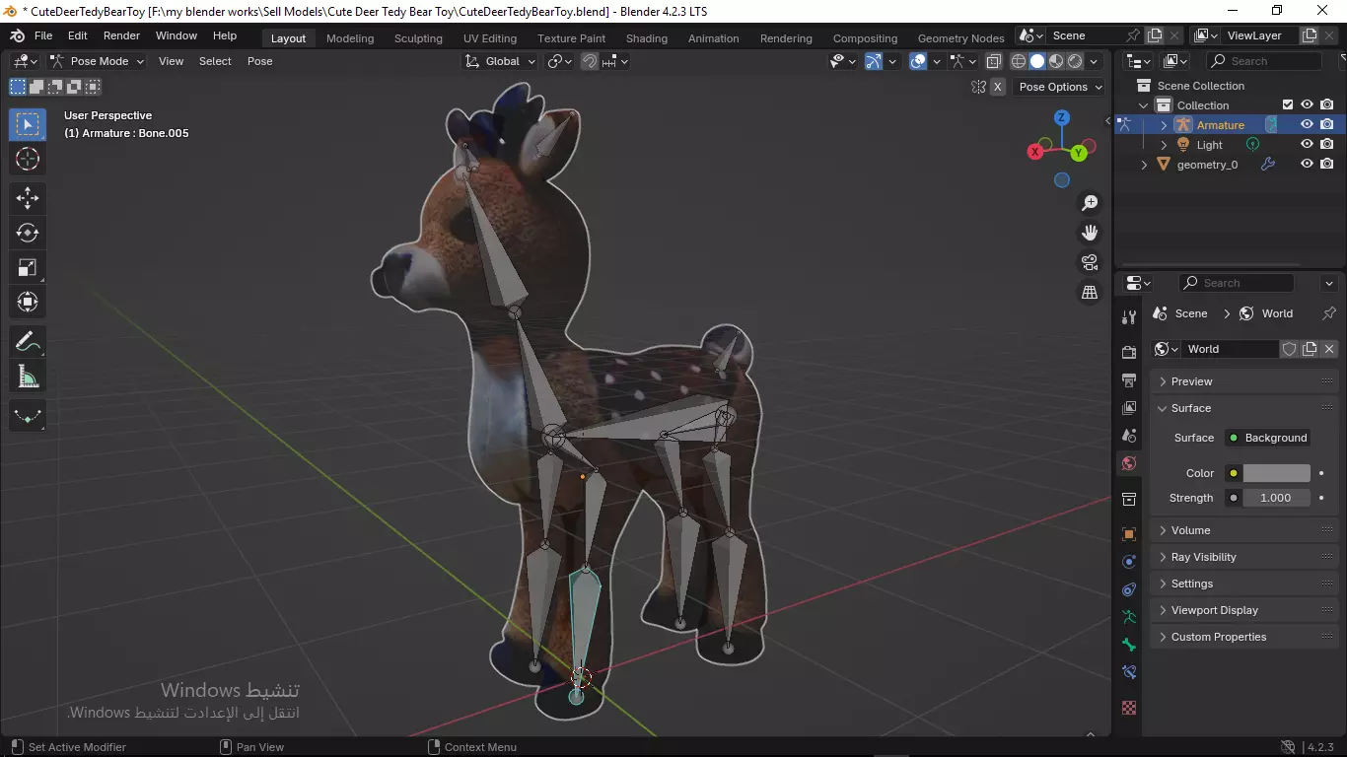1347x757 pixels.
Task: Select the Select Box tool
Action: coord(28,124)
